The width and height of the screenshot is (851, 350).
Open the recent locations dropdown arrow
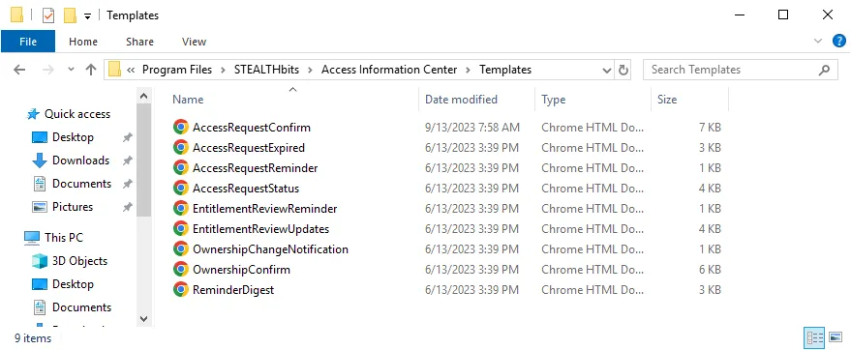[x=71, y=70]
